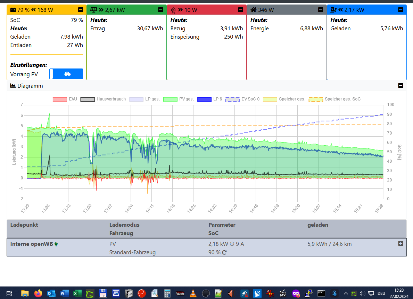The image size is (413, 299).
Task: Click the Energie 6,88 kWh value
Action: [312, 29]
